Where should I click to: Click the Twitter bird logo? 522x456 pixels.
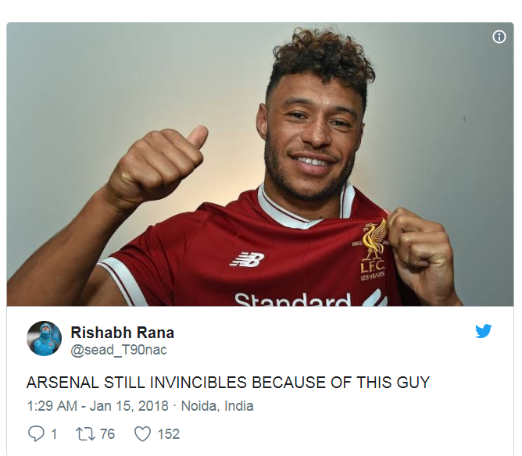(484, 331)
